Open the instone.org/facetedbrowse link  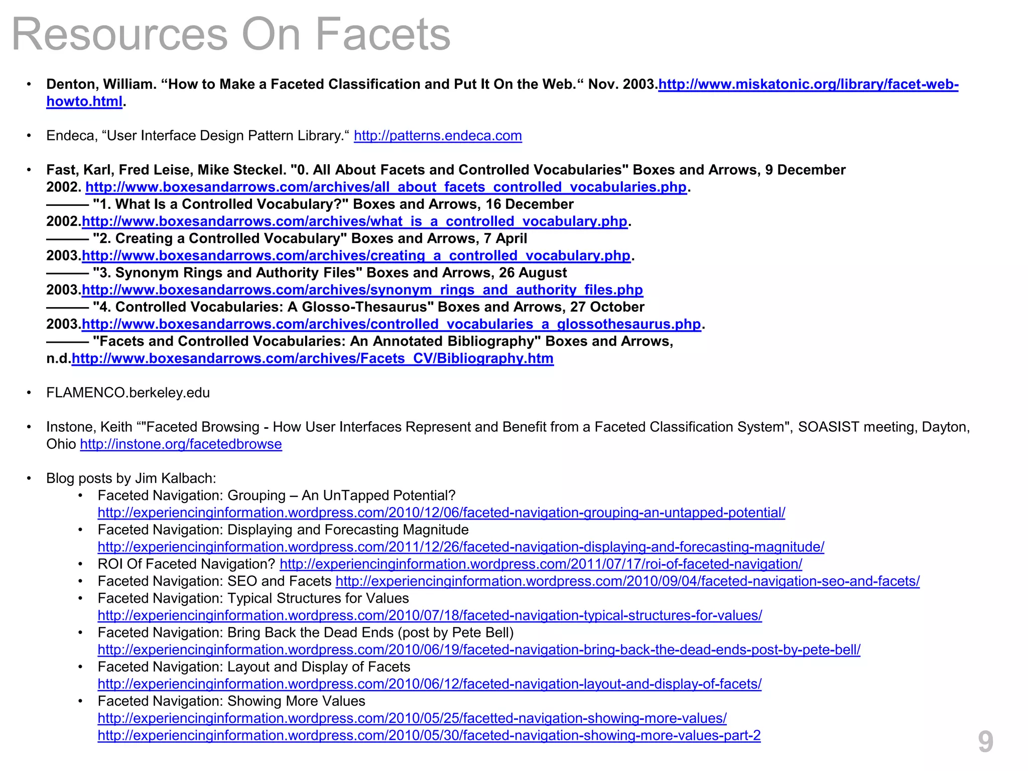coord(181,444)
